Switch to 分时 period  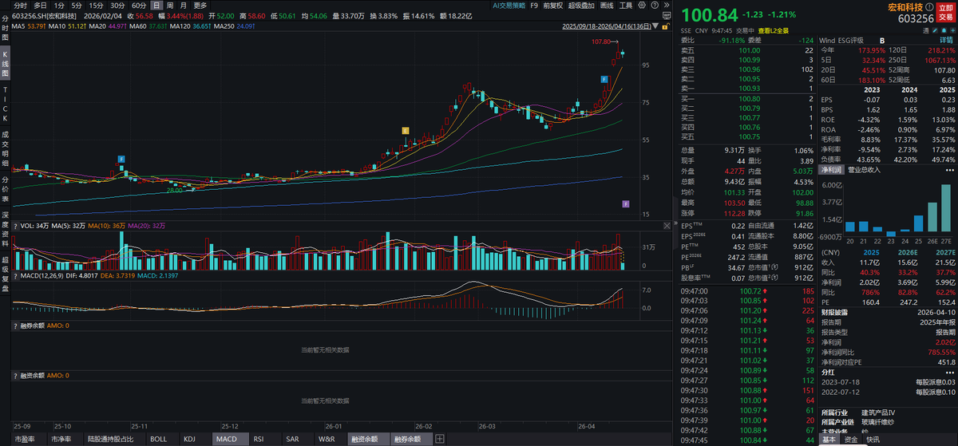20,5
